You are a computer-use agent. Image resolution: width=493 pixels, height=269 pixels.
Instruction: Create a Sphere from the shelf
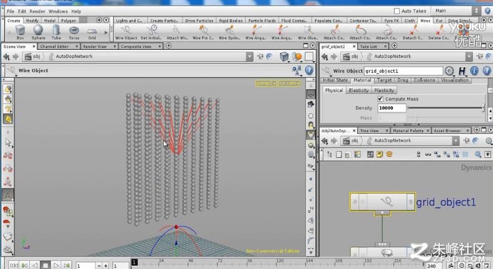coord(39,32)
